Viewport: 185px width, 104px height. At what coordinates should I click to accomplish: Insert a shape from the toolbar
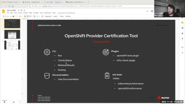(x=34, y=16)
